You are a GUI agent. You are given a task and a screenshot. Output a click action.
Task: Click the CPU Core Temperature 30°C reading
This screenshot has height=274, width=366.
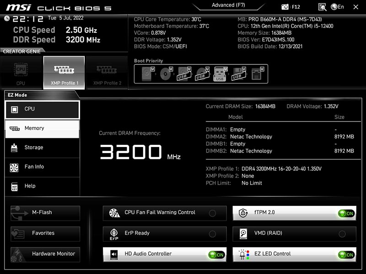(167, 19)
